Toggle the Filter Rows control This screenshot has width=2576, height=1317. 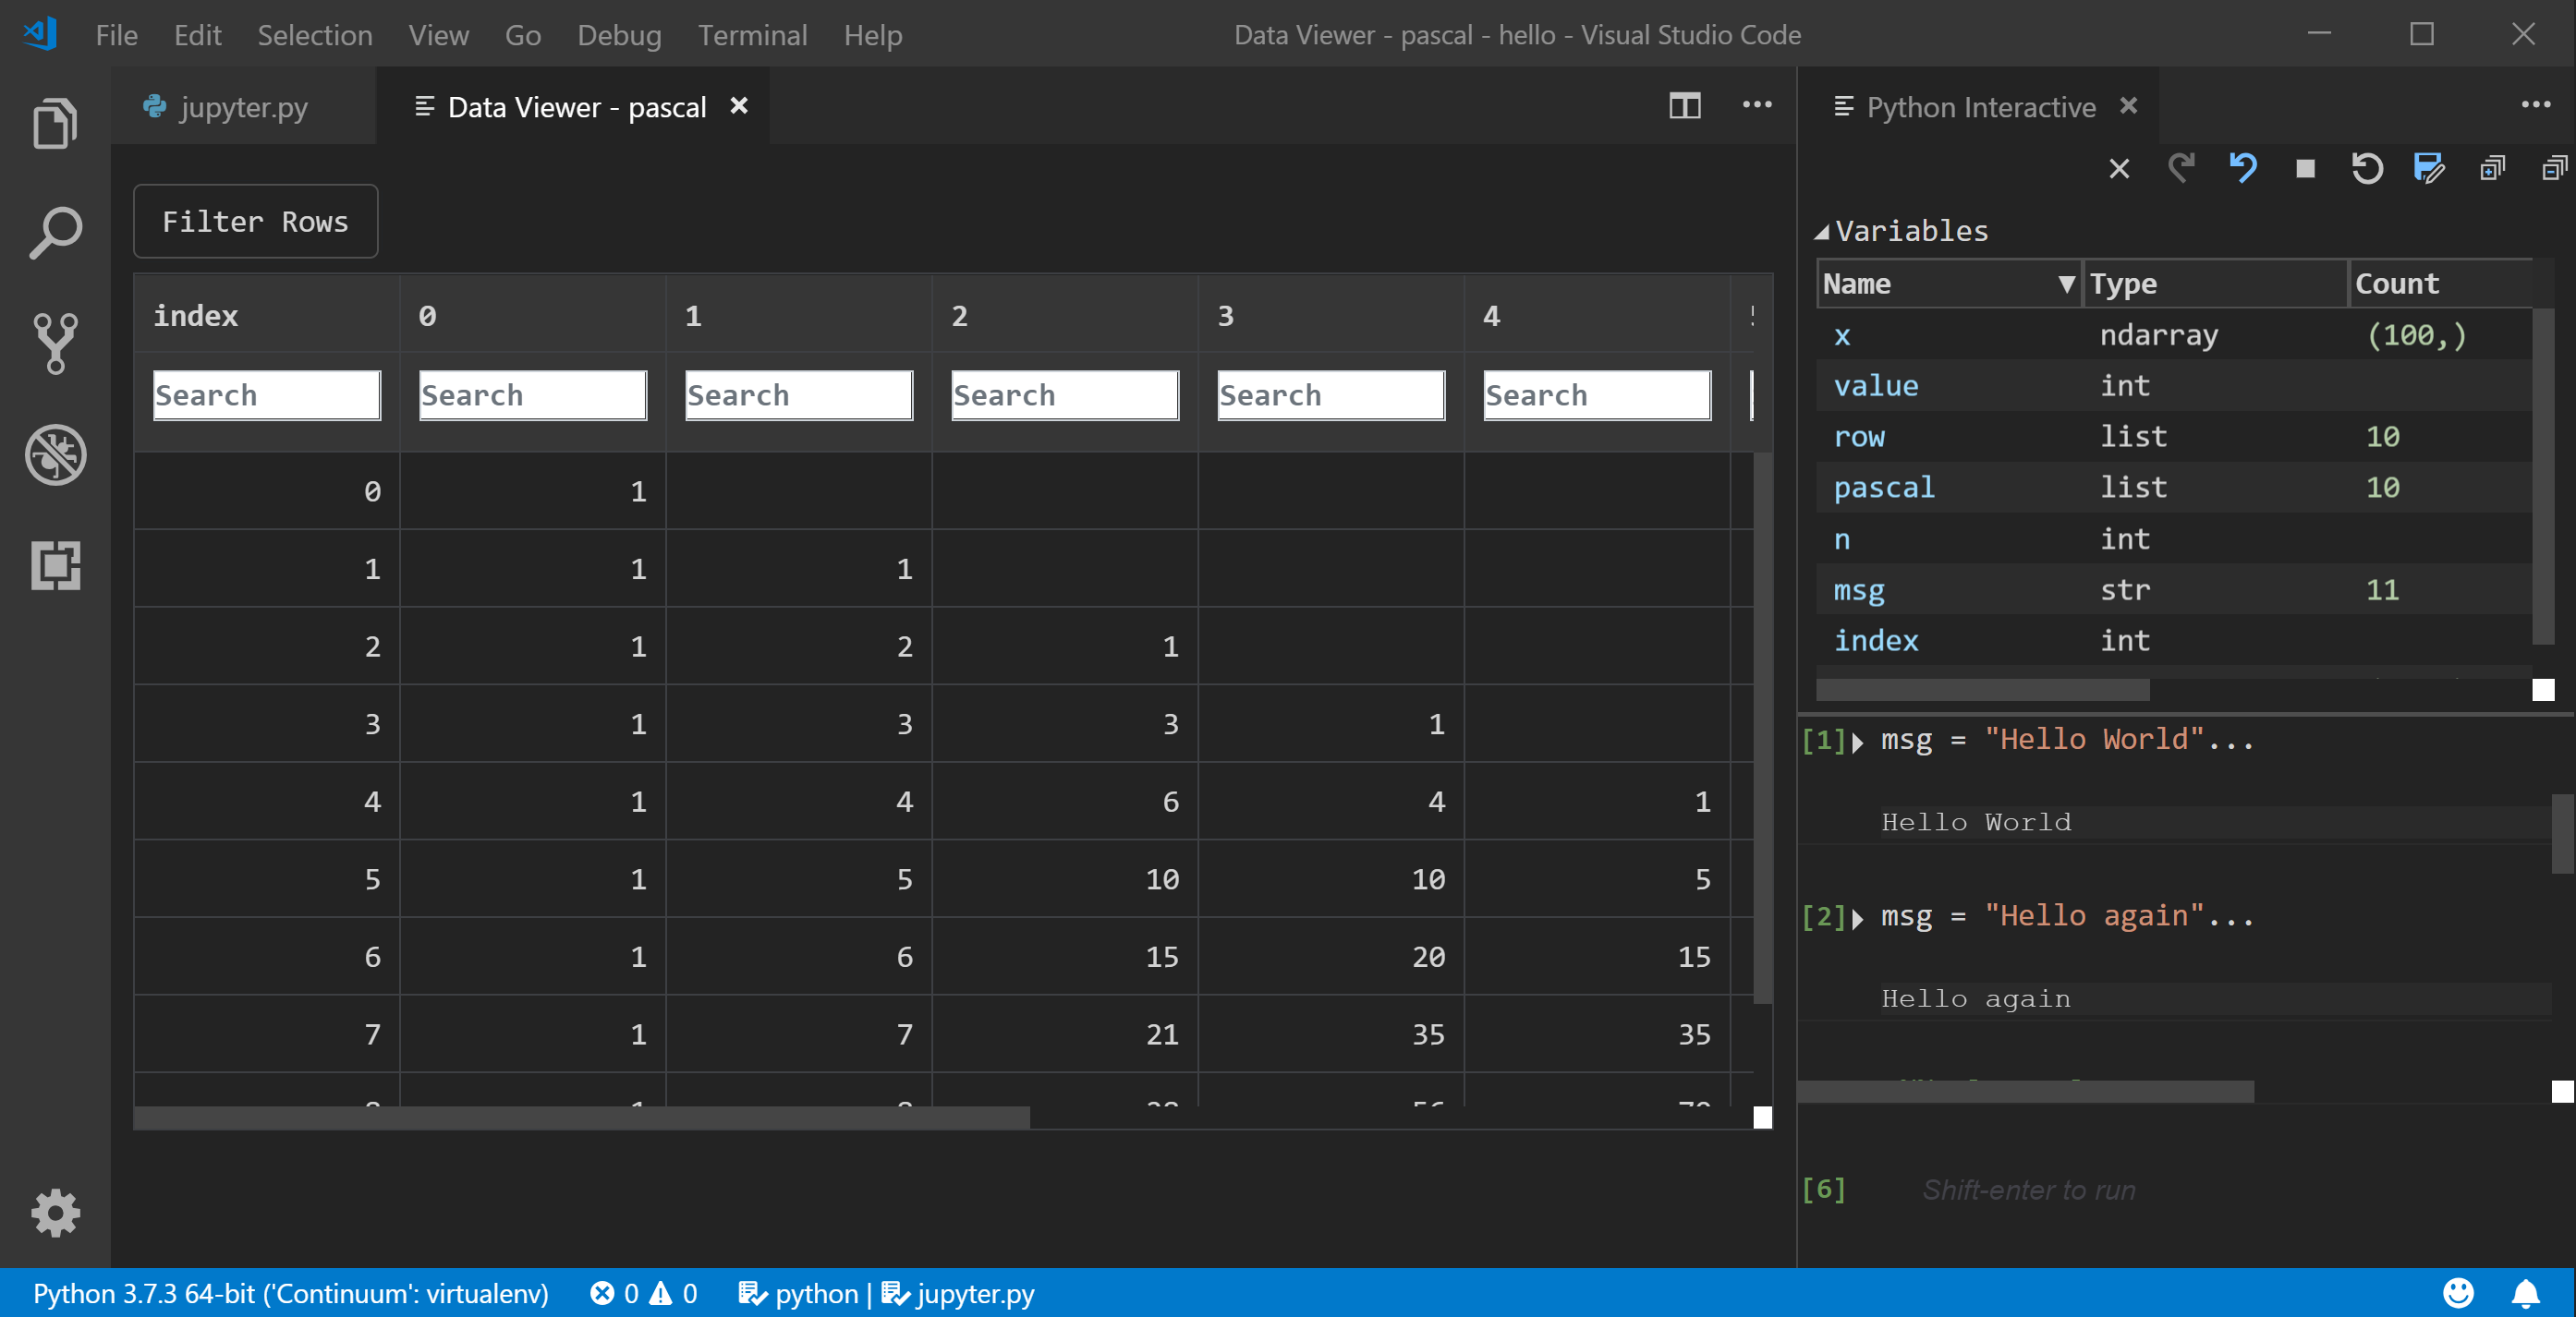click(255, 221)
